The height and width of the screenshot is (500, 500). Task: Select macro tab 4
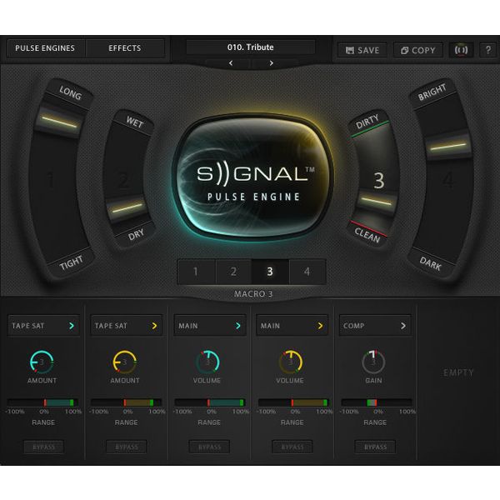pyautogui.click(x=307, y=272)
